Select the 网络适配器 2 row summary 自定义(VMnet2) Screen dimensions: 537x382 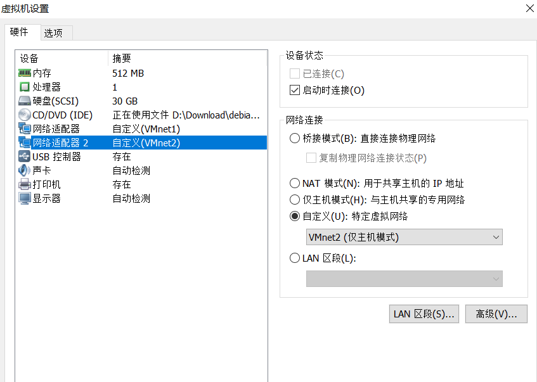[146, 143]
